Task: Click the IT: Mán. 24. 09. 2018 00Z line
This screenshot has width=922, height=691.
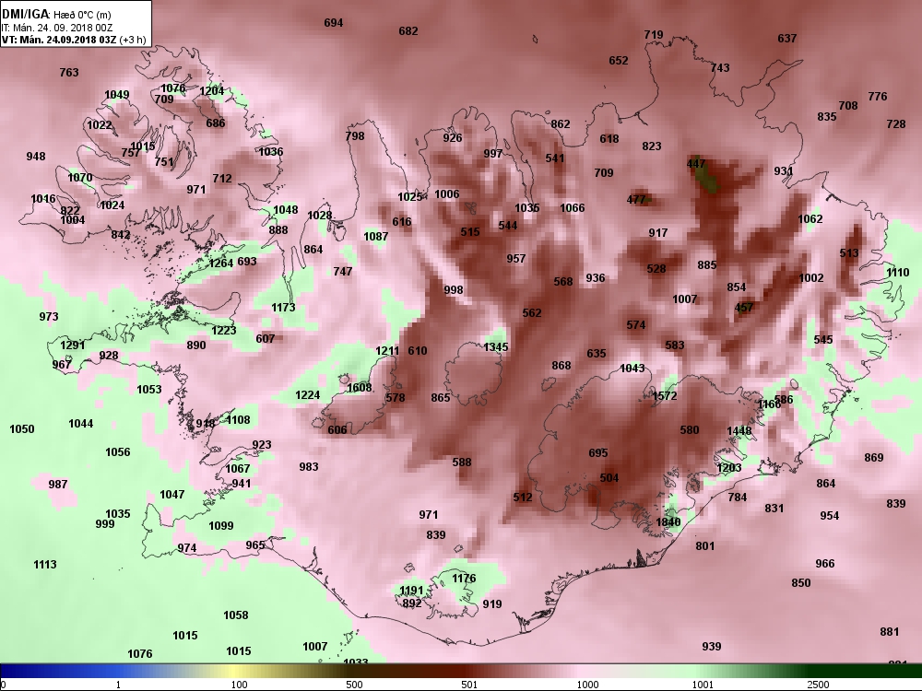Action: [56, 28]
